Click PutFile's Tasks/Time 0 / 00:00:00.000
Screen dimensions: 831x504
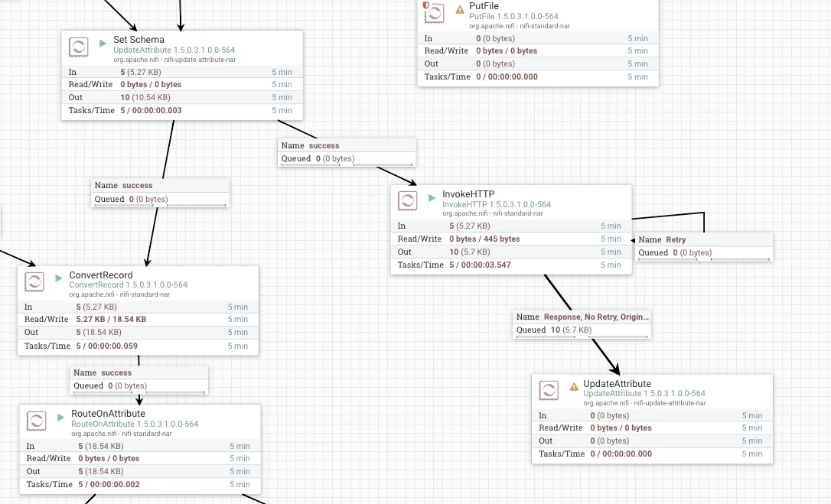(507, 76)
